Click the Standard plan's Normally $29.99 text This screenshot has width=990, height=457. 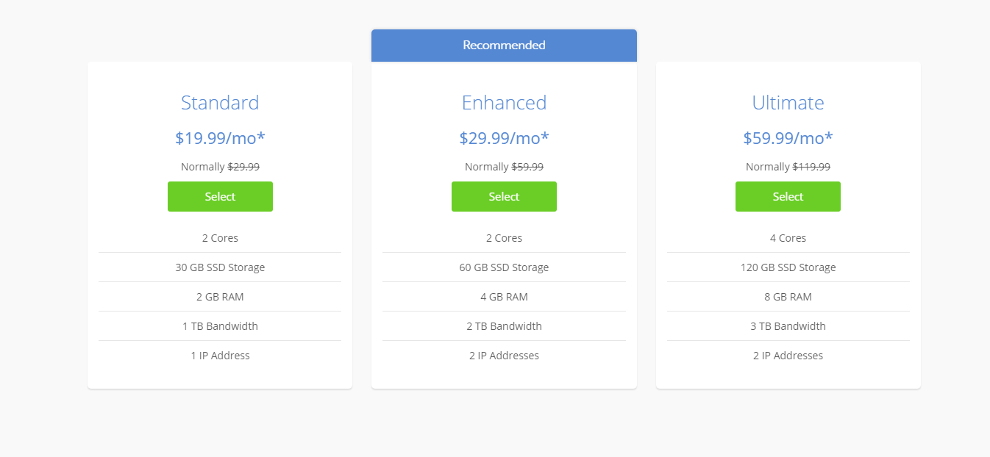coord(220,167)
